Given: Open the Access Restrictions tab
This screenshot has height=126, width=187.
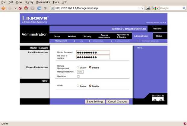Looking at the screenshot, I should [104, 36].
